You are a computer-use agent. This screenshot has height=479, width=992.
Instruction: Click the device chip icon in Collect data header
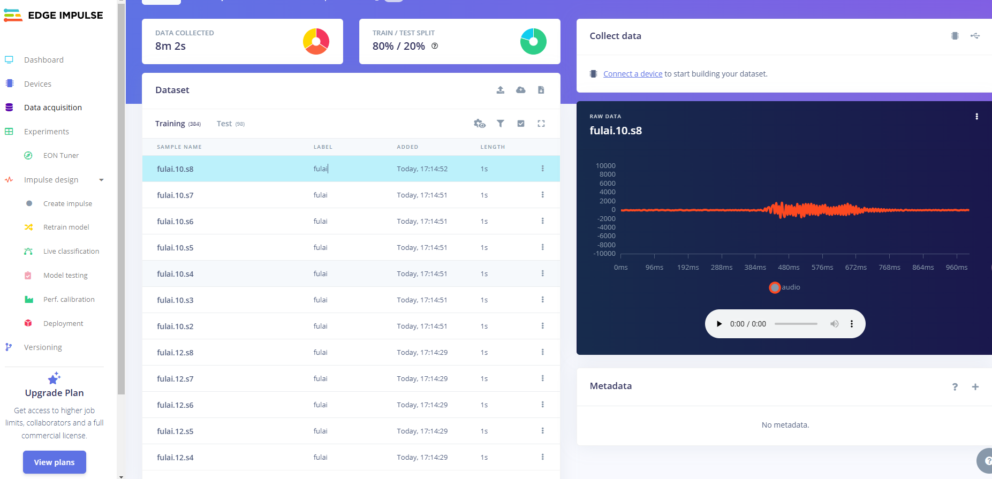955,36
